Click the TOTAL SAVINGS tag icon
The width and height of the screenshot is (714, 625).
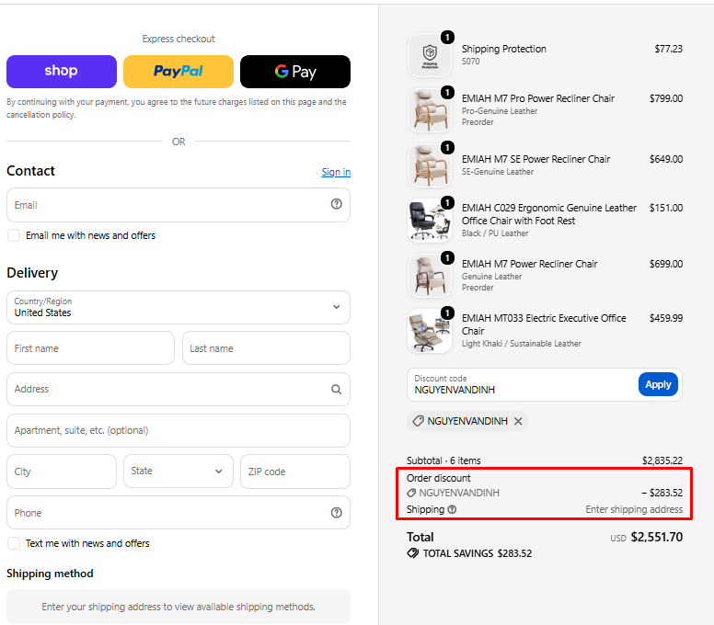point(413,553)
